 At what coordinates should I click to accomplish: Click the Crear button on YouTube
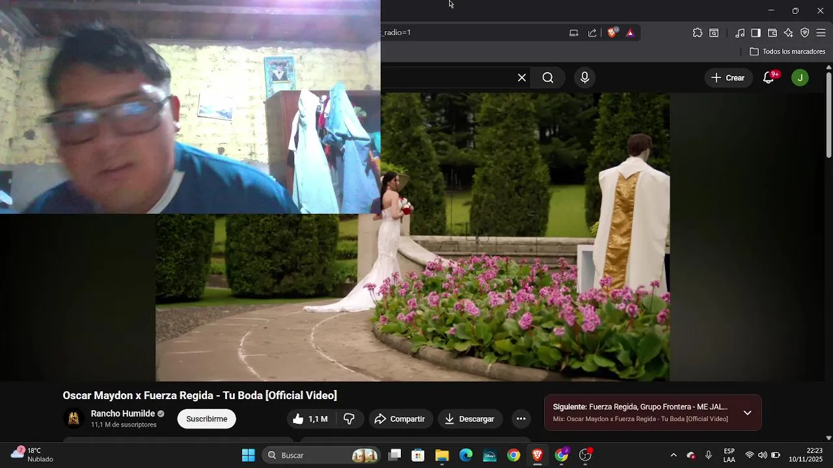click(x=728, y=78)
